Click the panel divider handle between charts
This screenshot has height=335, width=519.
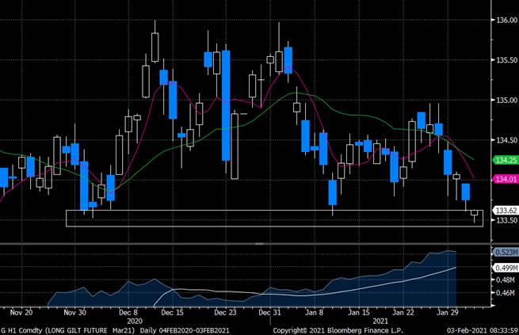pyautogui.click(x=260, y=244)
